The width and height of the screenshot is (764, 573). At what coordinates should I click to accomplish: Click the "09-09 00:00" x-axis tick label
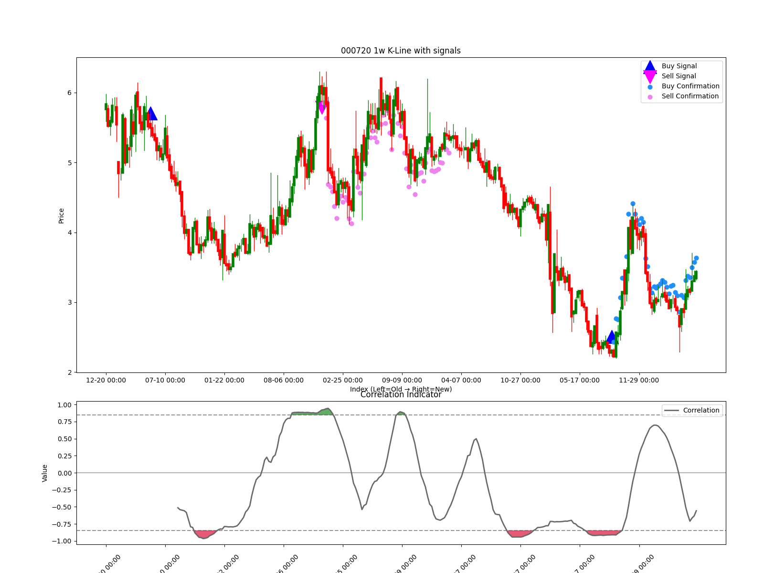402,380
